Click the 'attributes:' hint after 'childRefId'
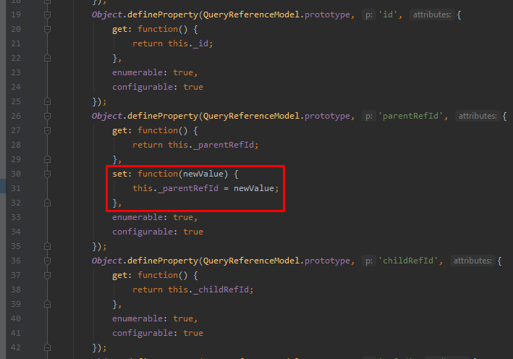Viewport: 513px width, 359px height. pos(472,261)
